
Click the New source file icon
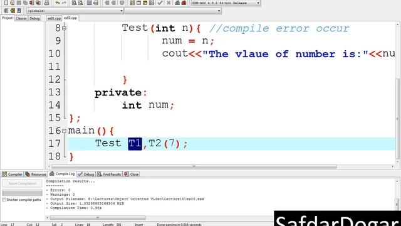point(6,3)
